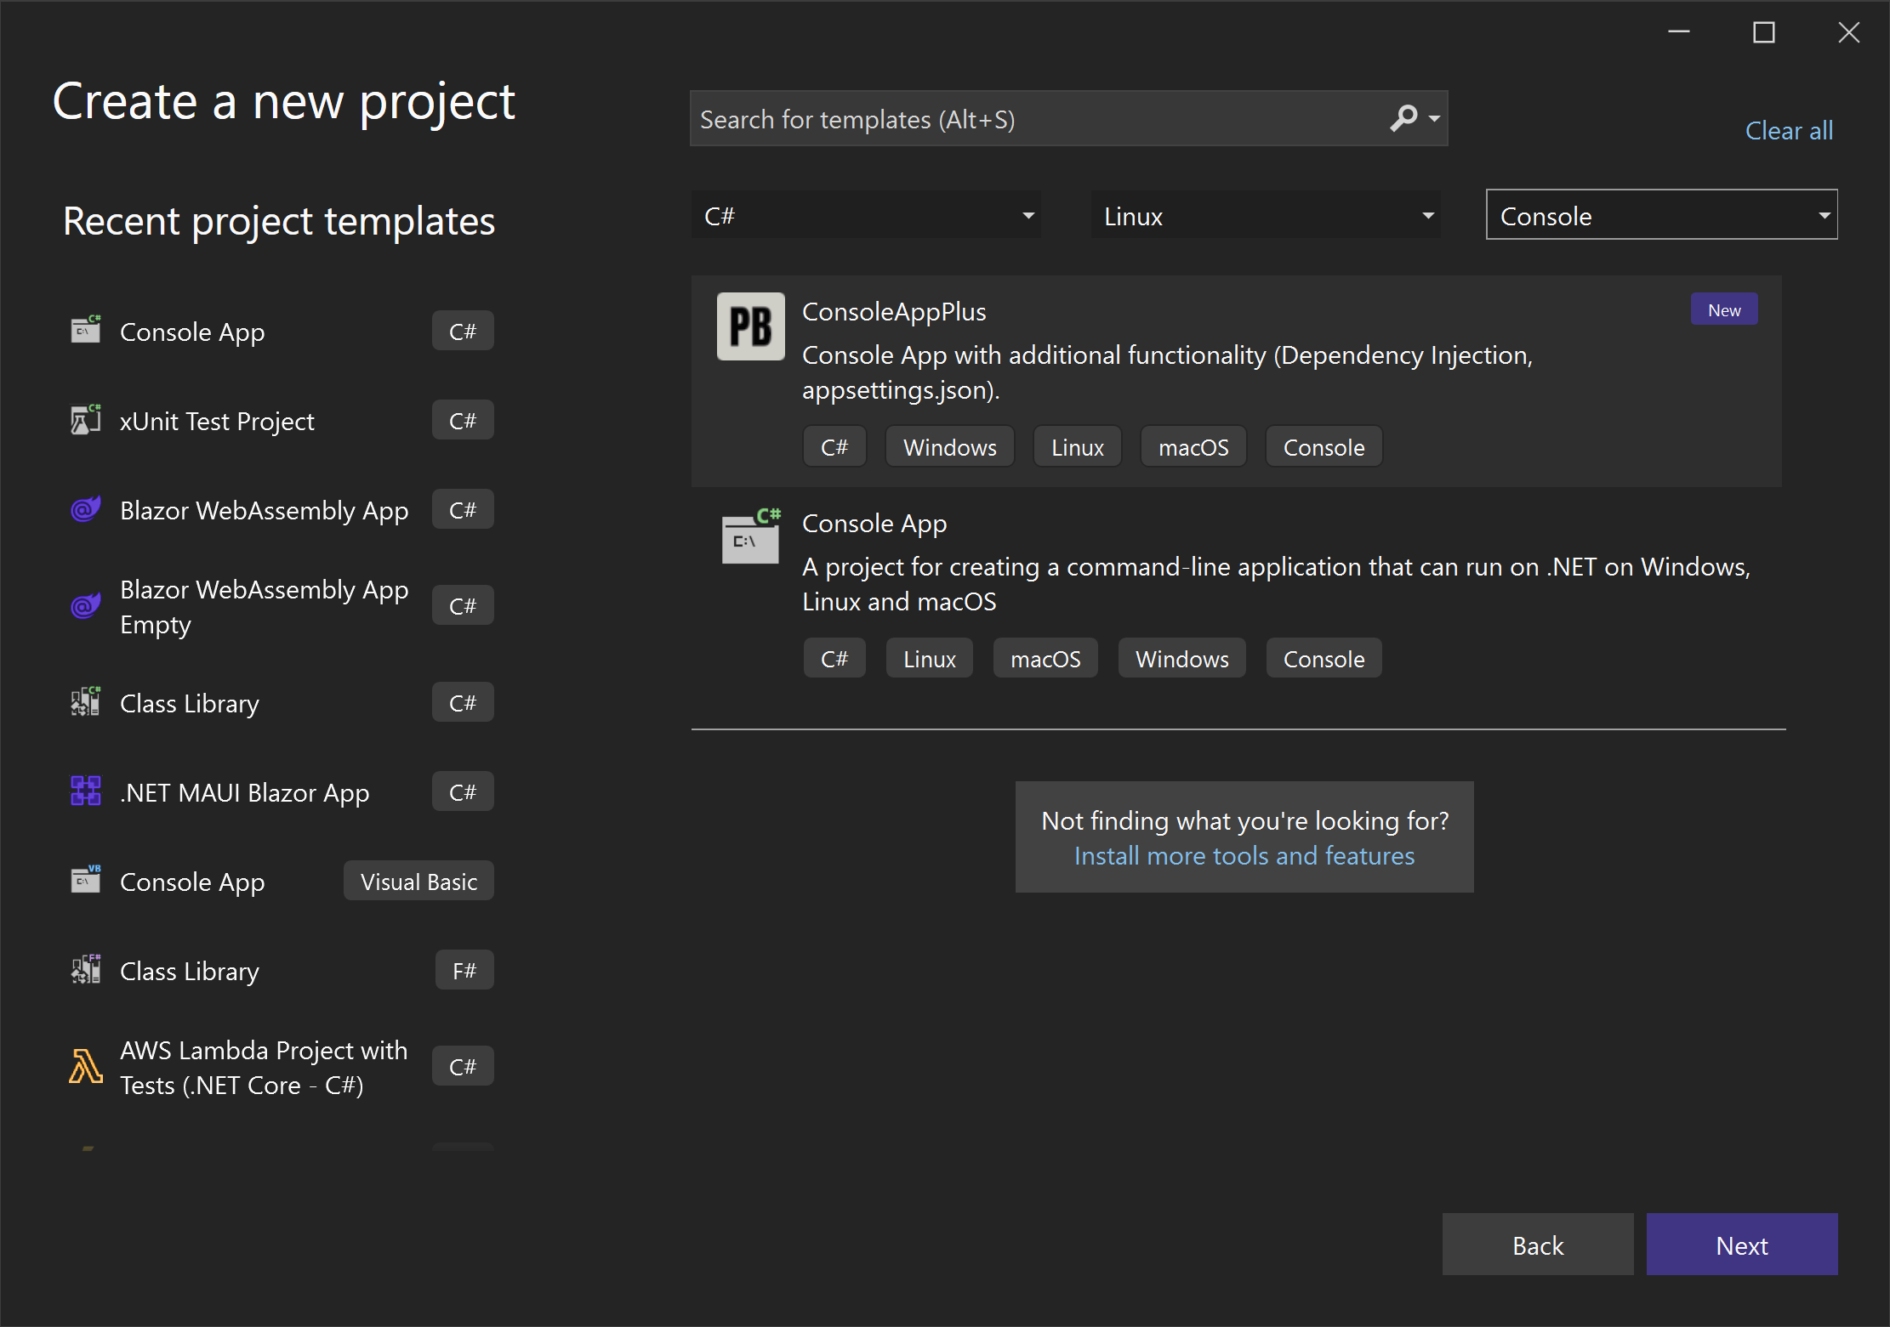The image size is (1890, 1327).
Task: Expand search options arrow next to magnifier
Action: click(1435, 118)
